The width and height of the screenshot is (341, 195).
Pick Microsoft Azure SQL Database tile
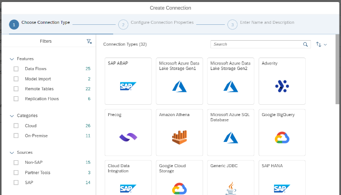(x=231, y=132)
